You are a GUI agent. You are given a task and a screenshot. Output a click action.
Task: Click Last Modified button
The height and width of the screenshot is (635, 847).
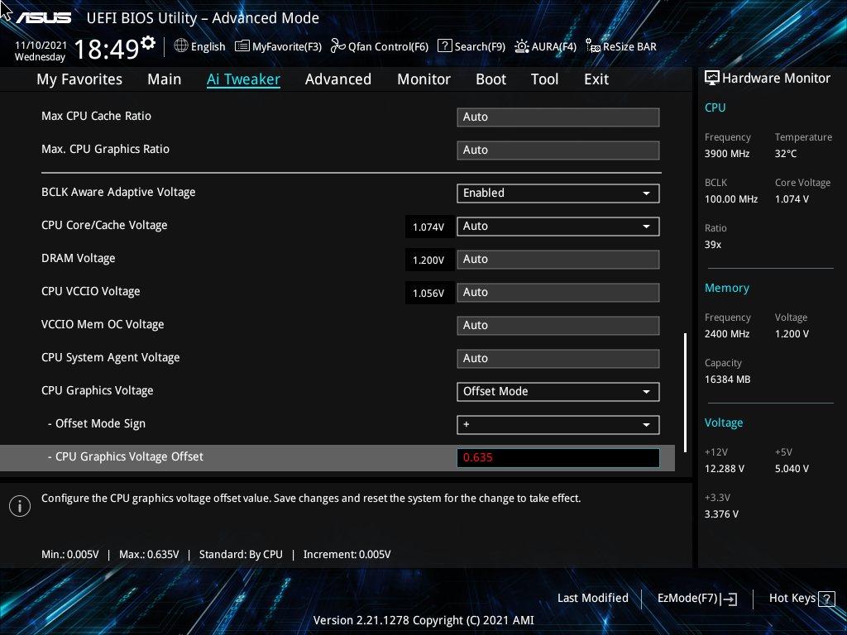tap(592, 599)
